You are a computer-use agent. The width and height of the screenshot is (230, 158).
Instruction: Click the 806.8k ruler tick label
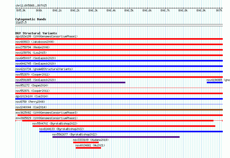tap(183, 10)
